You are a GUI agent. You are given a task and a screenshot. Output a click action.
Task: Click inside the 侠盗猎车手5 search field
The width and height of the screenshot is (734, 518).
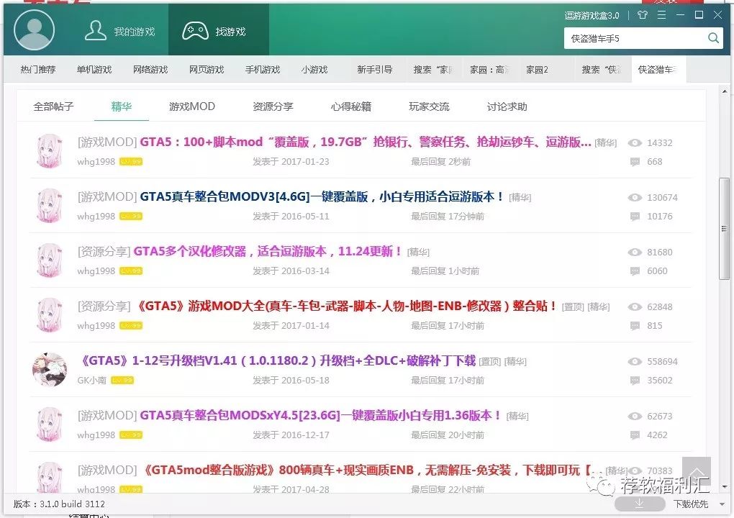tap(633, 38)
